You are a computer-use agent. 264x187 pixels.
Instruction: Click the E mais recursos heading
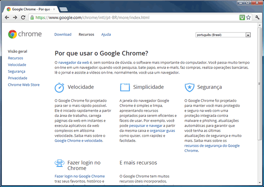click(138, 162)
